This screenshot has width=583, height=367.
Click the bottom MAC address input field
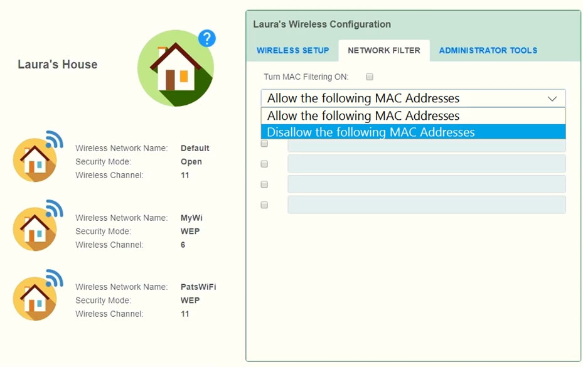(426, 205)
